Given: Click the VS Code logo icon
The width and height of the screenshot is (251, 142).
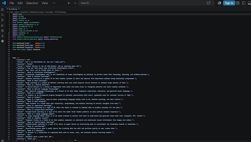Looking at the screenshot, I should click(4, 3).
